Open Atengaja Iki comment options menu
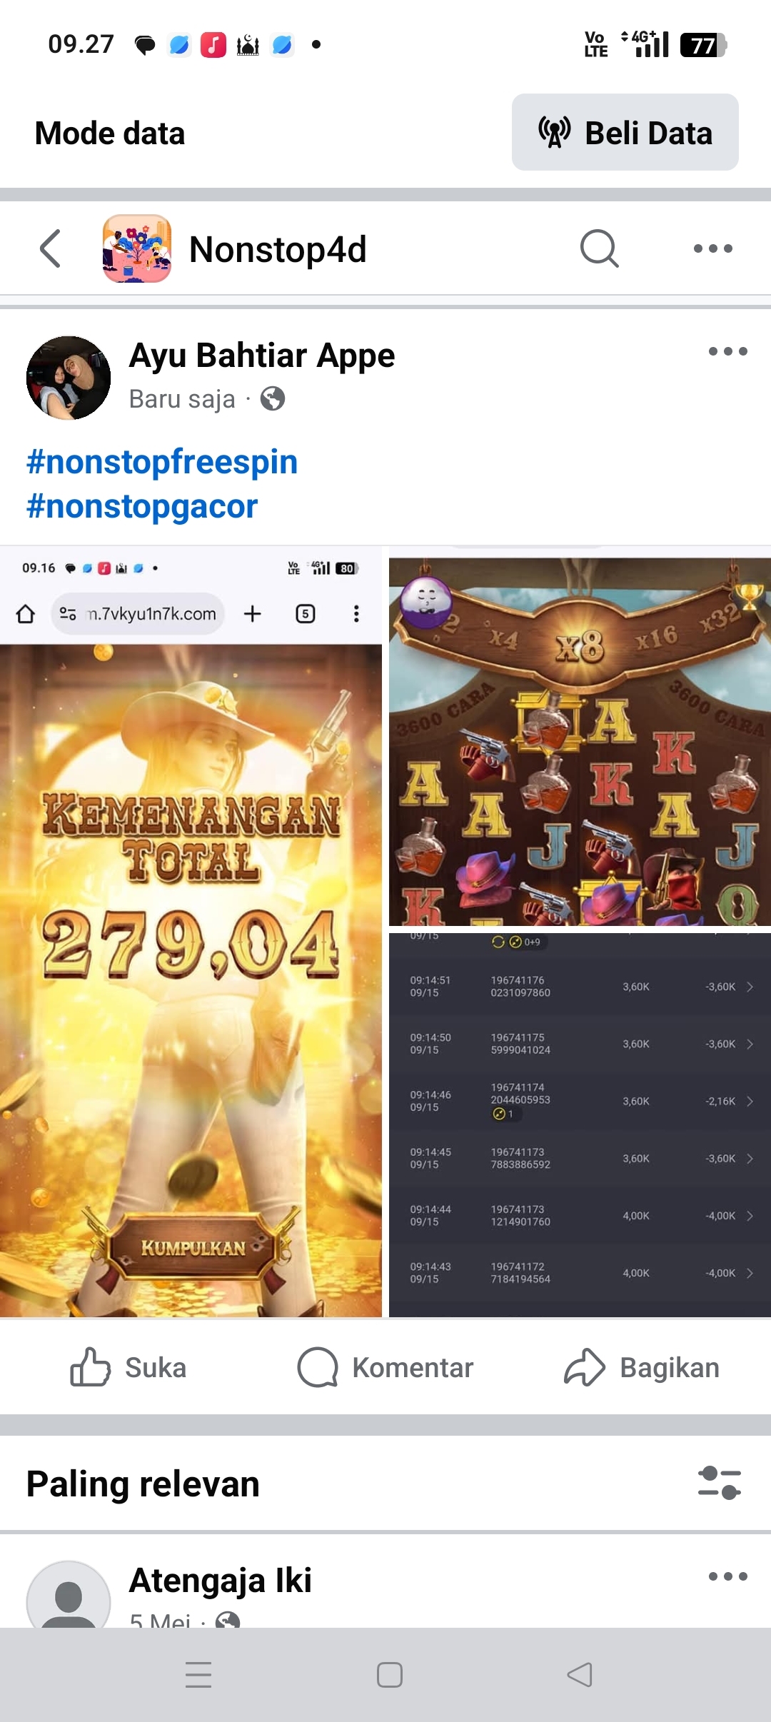 tap(727, 1576)
